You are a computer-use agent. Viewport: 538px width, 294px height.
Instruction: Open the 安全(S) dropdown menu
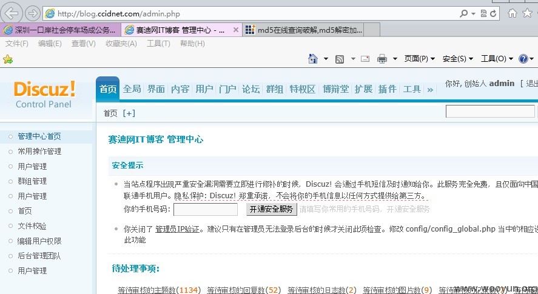[x=458, y=59]
